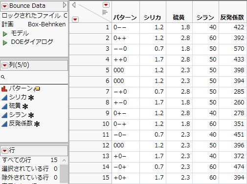The height and width of the screenshot is (184, 247).
Task: Run the DOEダイアログ script with the green triangle
Action: pos(5,42)
